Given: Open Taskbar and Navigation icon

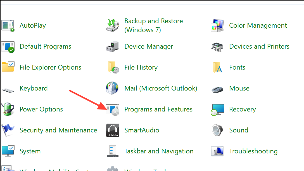Looking at the screenshot, I should click(x=113, y=151).
